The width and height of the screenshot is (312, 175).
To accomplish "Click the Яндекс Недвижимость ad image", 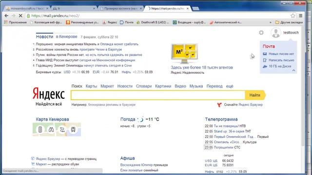I will [184, 53].
